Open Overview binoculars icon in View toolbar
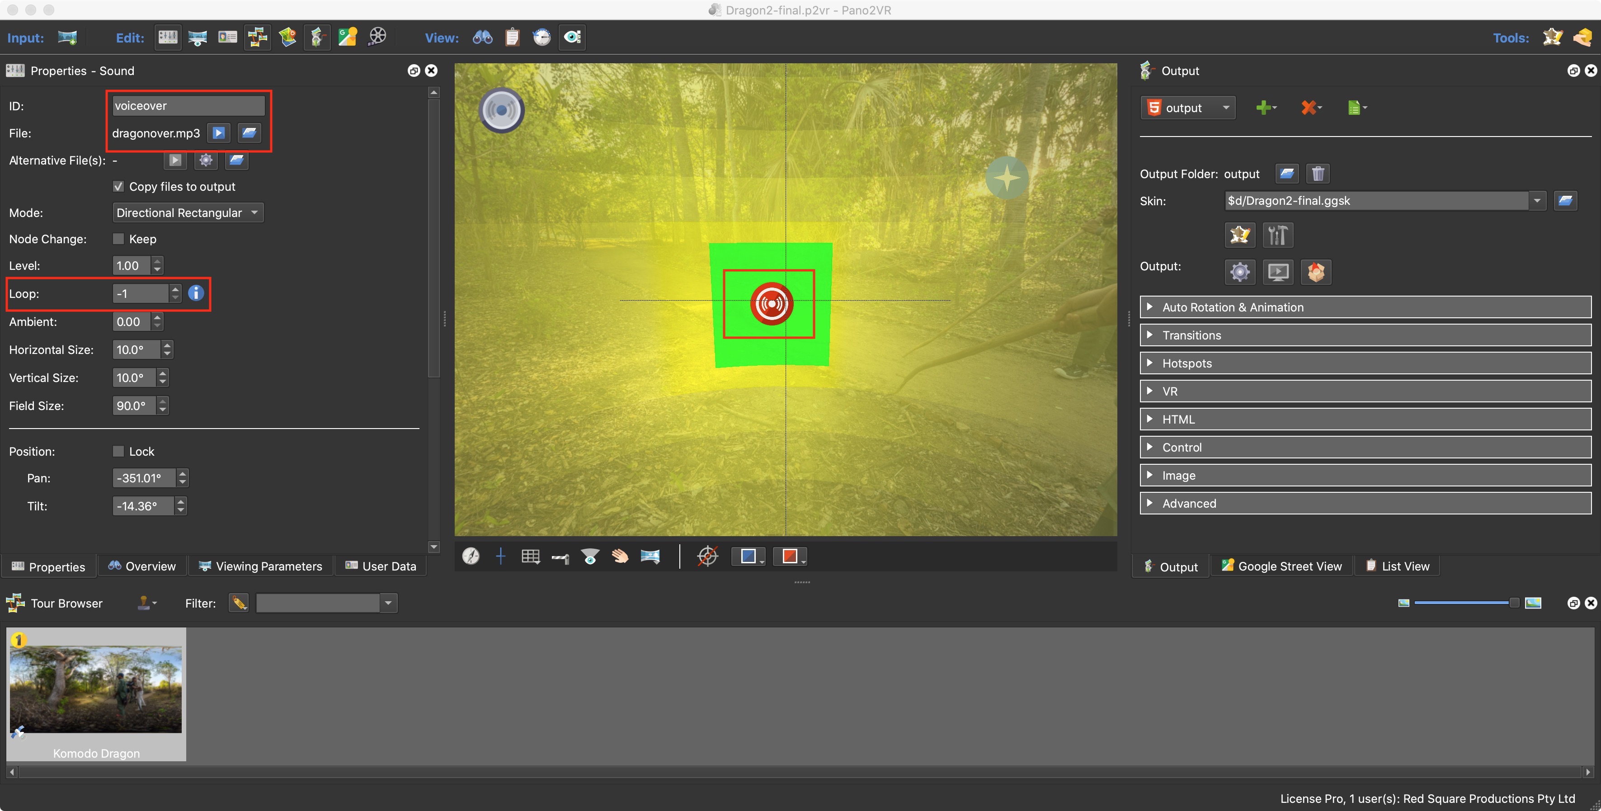This screenshot has width=1601, height=811. point(482,37)
